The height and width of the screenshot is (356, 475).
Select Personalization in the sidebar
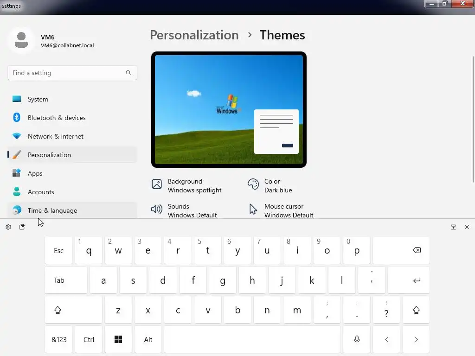pyautogui.click(x=72, y=155)
